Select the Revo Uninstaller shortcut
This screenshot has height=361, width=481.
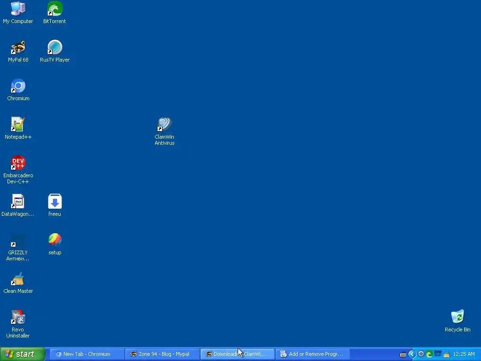coord(18,324)
